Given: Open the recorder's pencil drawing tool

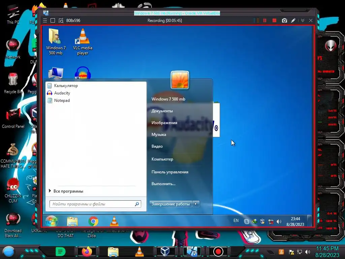Looking at the screenshot, I should [x=293, y=21].
